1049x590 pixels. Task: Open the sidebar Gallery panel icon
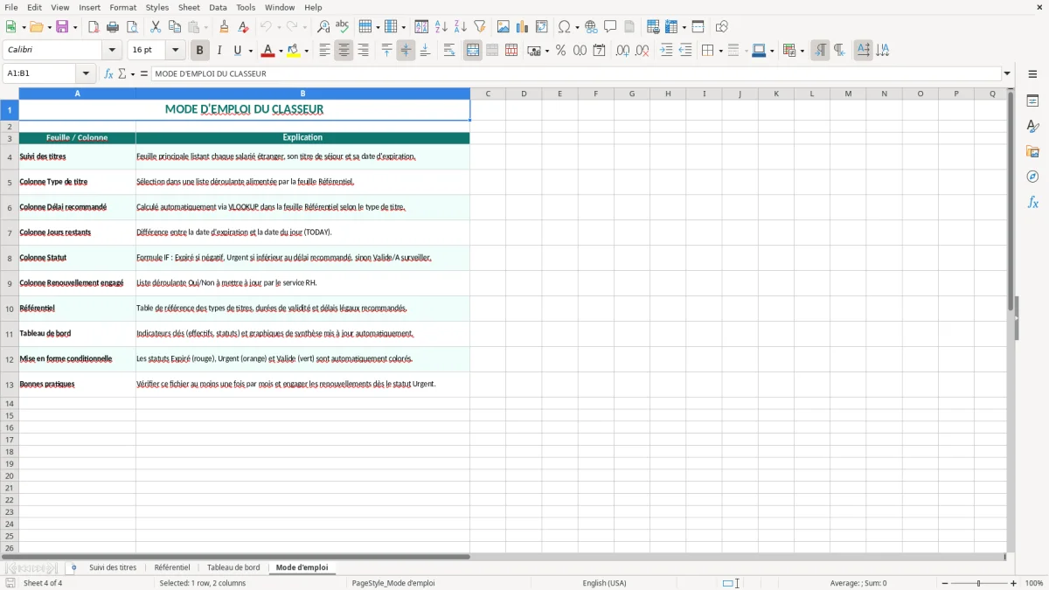click(x=1032, y=152)
